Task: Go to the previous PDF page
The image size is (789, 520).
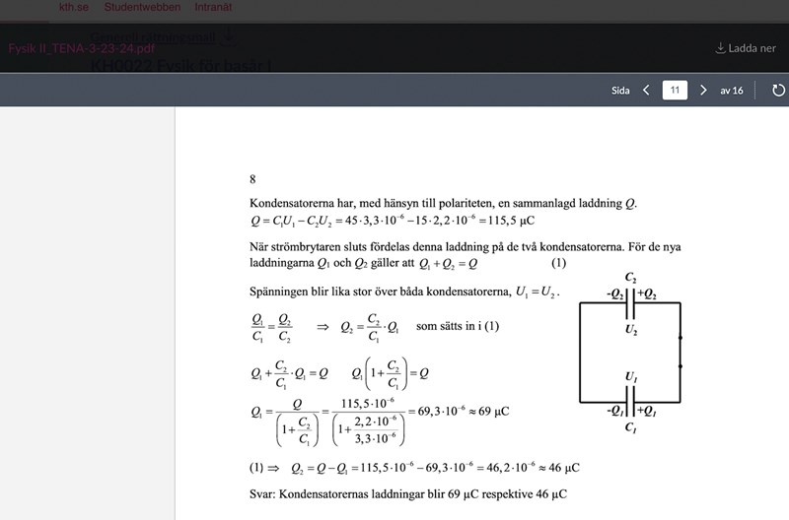Action: coord(646,90)
